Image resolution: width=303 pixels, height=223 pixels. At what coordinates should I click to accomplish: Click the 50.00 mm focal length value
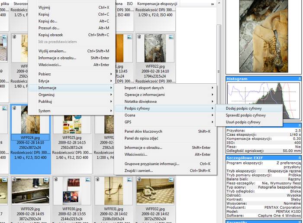tap(292, 151)
